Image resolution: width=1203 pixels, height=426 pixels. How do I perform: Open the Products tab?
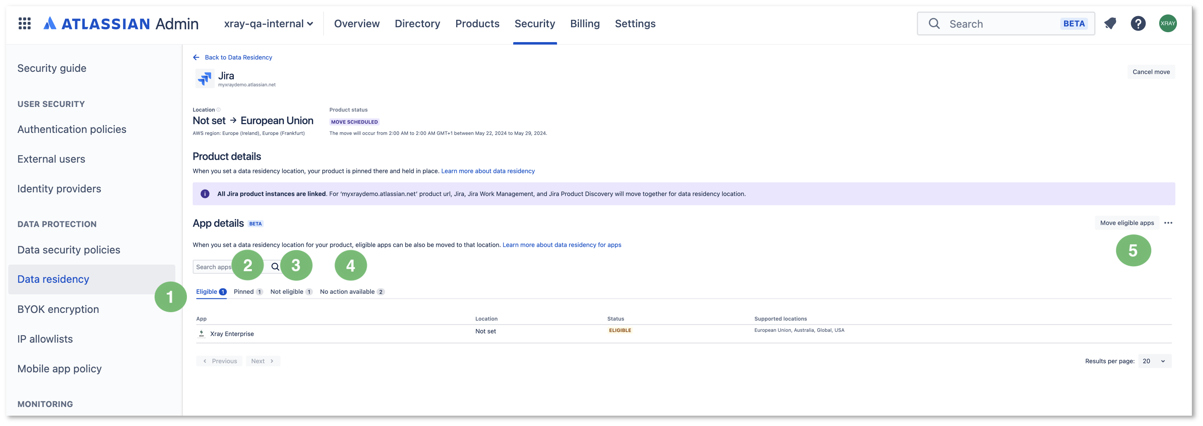tap(477, 24)
